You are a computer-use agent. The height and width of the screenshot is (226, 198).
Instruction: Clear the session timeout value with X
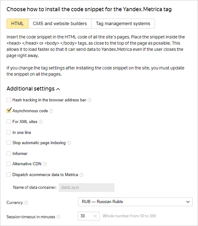[95, 216]
